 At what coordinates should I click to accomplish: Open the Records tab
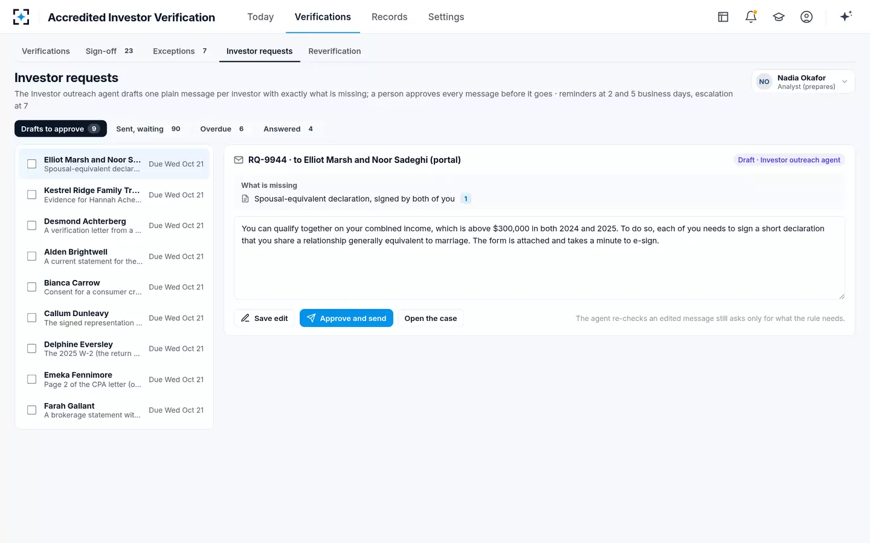pos(390,17)
